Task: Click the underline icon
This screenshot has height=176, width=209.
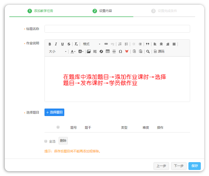Action: (62, 44)
